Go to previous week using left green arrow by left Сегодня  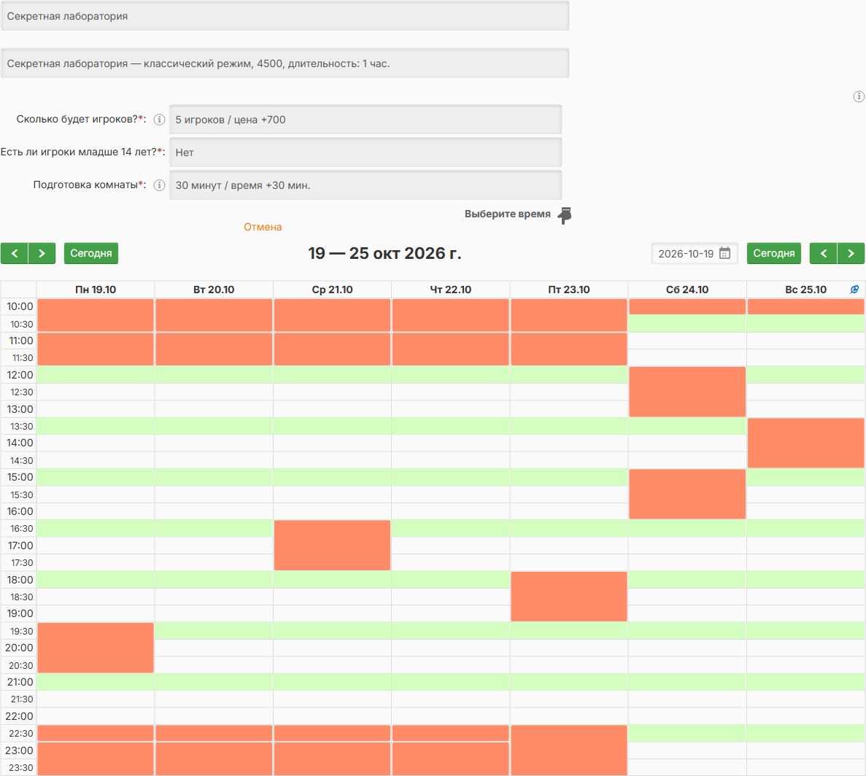click(x=15, y=253)
